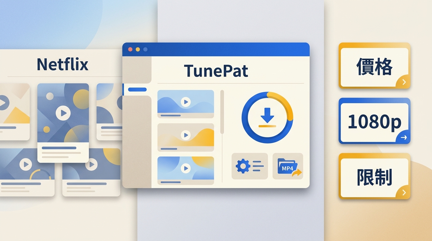Image resolution: width=432 pixels, height=241 pixels.
Task: Click the TunePat list scrollbar handle
Action: 222,112
